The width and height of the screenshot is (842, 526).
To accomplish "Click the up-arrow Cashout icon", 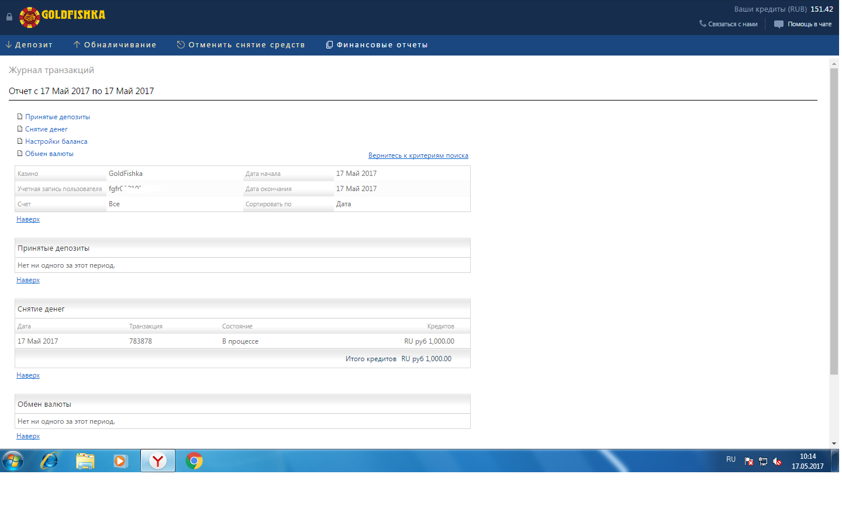I will point(77,44).
